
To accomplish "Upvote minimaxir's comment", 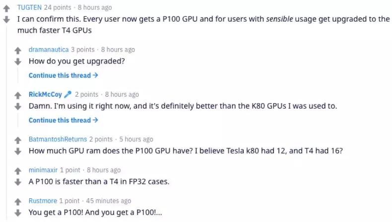I will [18, 171].
